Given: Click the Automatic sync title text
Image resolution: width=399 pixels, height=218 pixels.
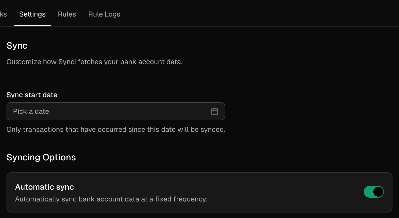Looking at the screenshot, I should tap(44, 187).
